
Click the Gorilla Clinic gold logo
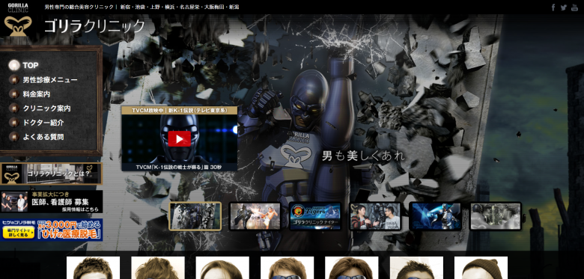[x=18, y=26]
